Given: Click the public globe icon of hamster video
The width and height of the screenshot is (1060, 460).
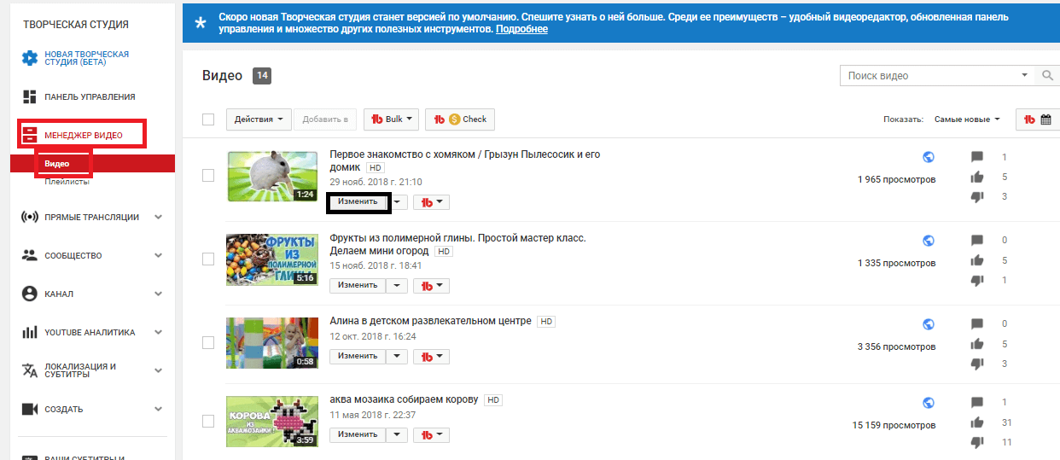Looking at the screenshot, I should (929, 157).
